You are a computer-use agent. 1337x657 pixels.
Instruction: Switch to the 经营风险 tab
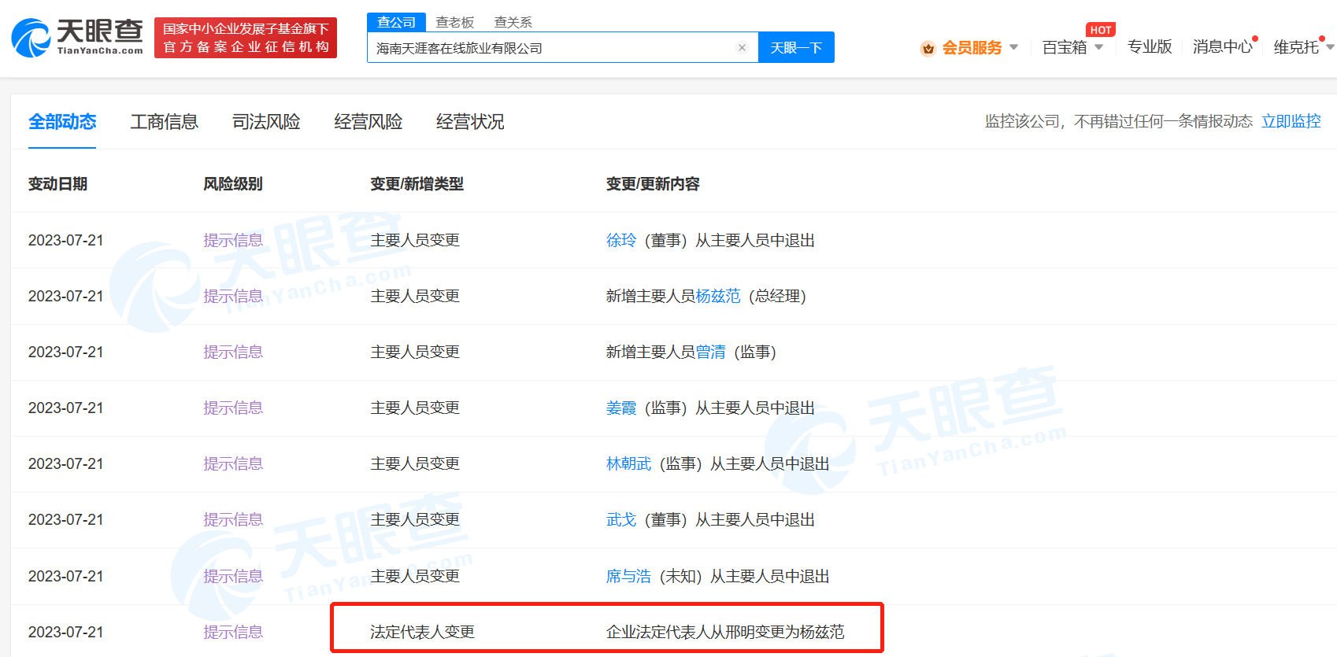click(368, 122)
